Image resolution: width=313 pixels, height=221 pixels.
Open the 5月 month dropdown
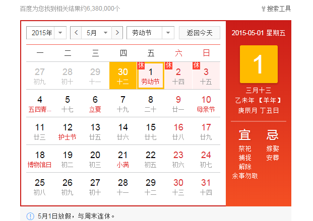[97, 33]
